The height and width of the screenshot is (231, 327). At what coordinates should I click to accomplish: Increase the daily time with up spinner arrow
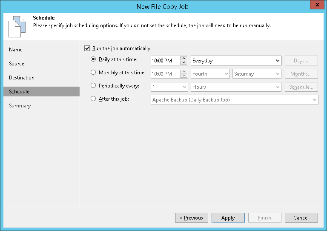pyautogui.click(x=184, y=59)
